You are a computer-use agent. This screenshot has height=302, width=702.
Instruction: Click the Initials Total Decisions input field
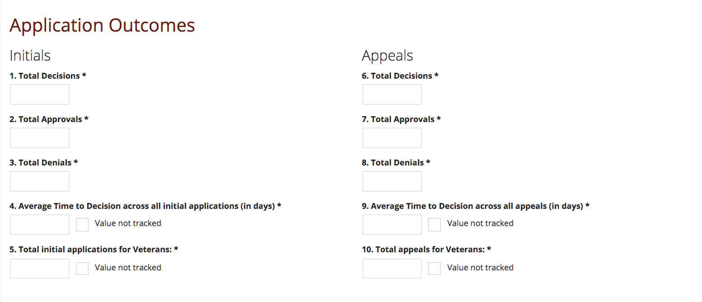(x=40, y=94)
